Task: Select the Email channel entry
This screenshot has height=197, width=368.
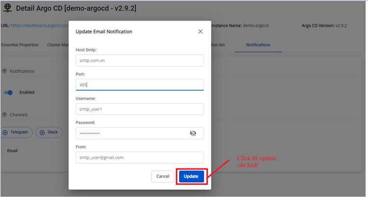Action: point(12,150)
